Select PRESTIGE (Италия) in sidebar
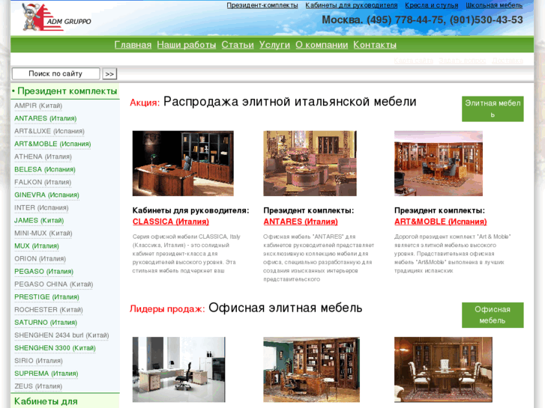This screenshot has width=545, height=408. (x=46, y=297)
